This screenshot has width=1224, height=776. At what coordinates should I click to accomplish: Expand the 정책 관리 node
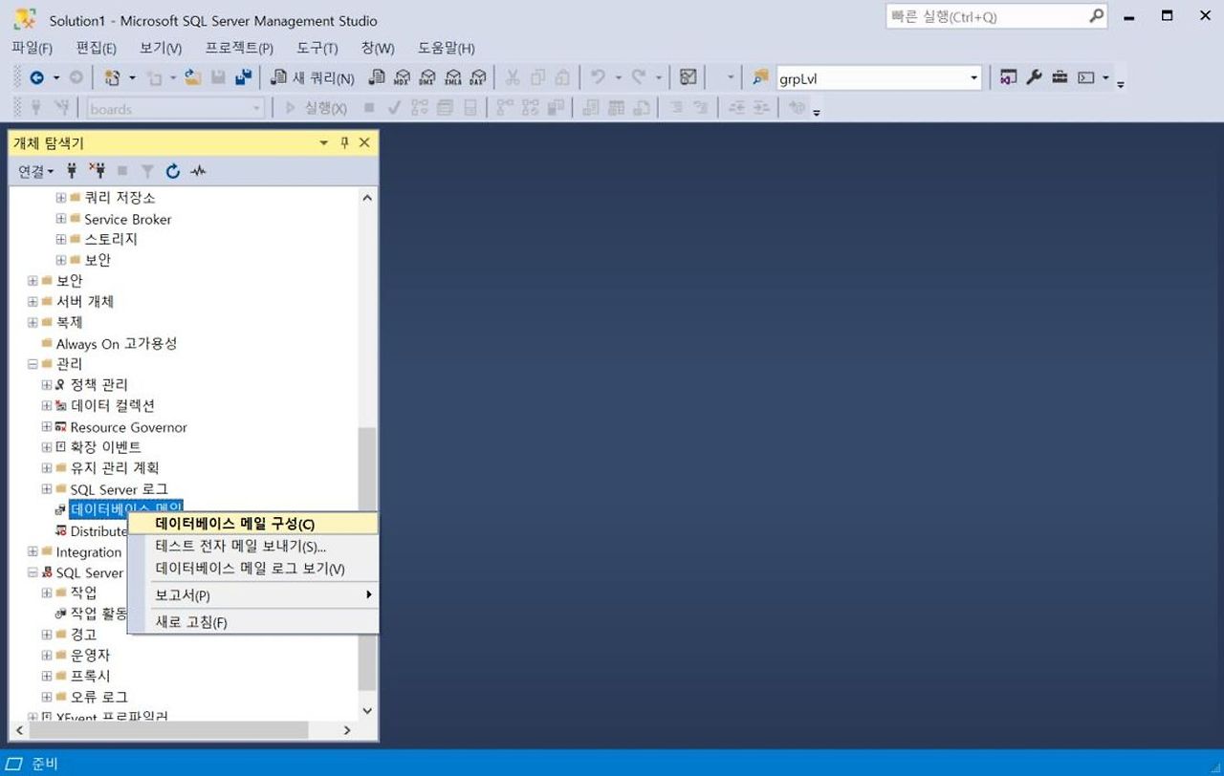coord(47,385)
